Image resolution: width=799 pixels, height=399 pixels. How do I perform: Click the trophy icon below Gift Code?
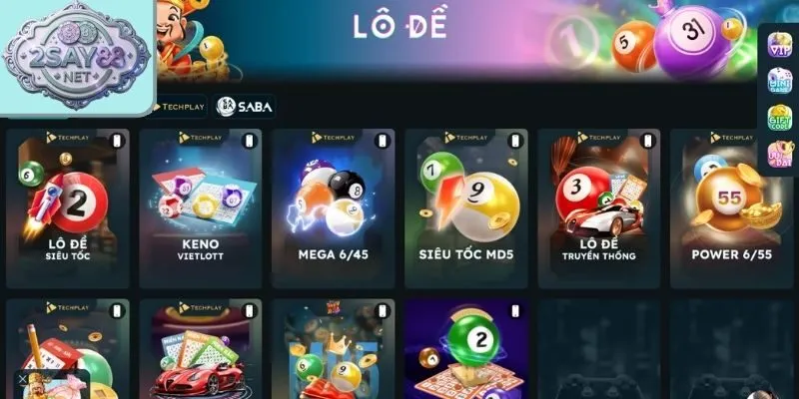780,155
